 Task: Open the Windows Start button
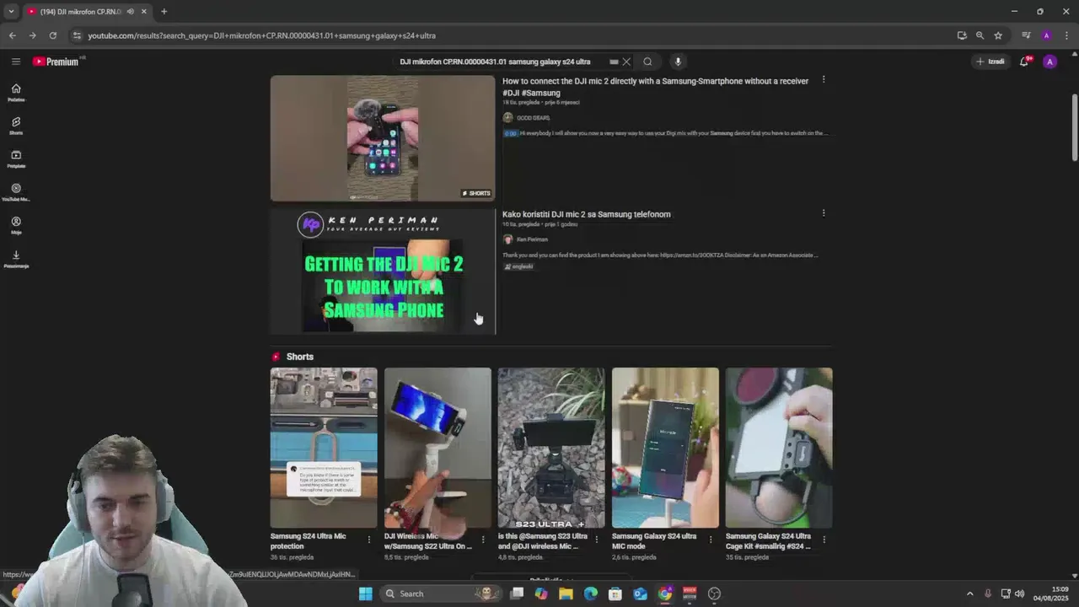pos(365,594)
